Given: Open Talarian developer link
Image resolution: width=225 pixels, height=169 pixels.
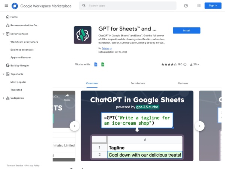Looking at the screenshot, I should coord(106,48).
